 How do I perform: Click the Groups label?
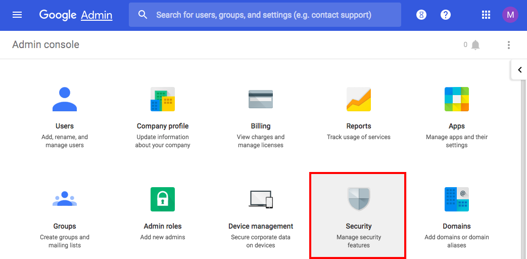tap(65, 226)
